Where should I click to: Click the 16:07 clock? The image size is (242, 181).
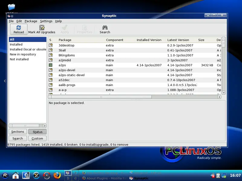pos(235,175)
